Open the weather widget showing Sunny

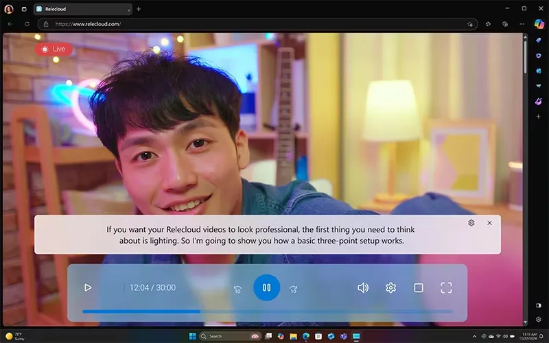tap(15, 336)
